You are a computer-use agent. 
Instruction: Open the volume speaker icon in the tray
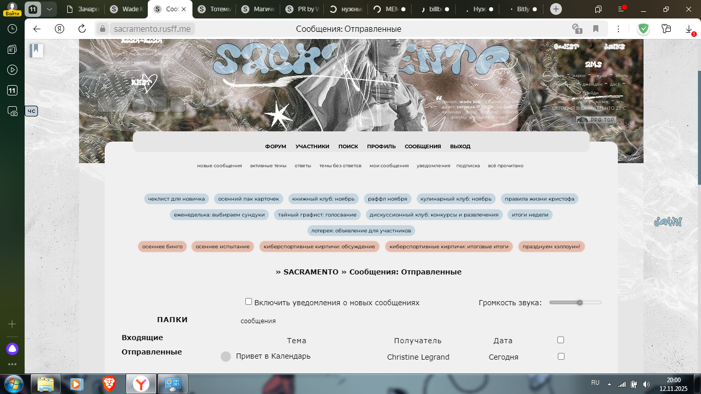(x=646, y=384)
